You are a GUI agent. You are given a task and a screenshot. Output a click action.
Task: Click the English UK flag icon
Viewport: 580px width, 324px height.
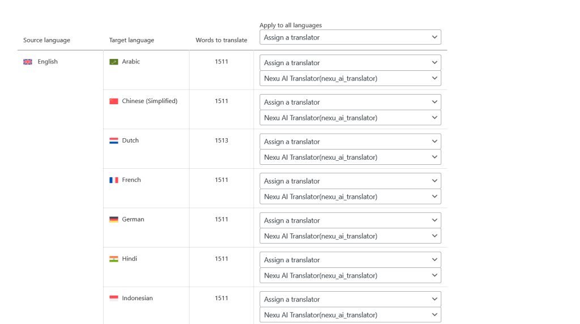tap(28, 62)
